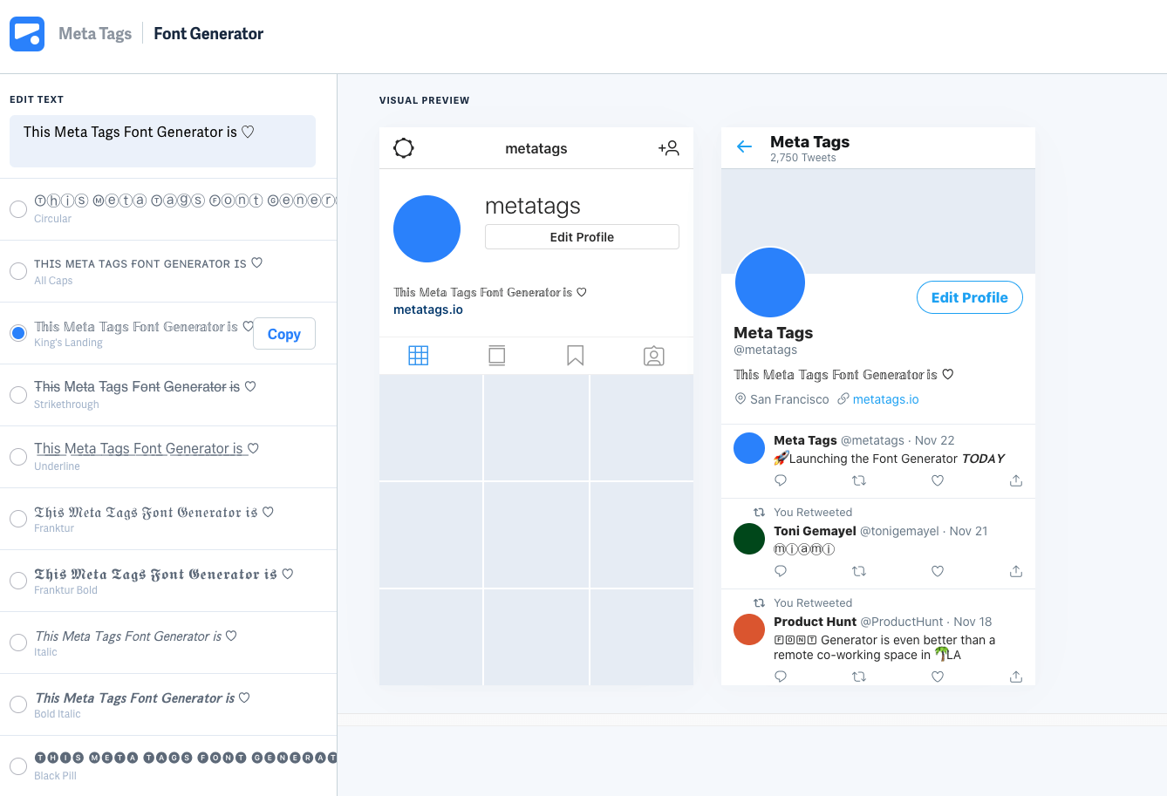Select the Circular font style radio

click(x=18, y=209)
